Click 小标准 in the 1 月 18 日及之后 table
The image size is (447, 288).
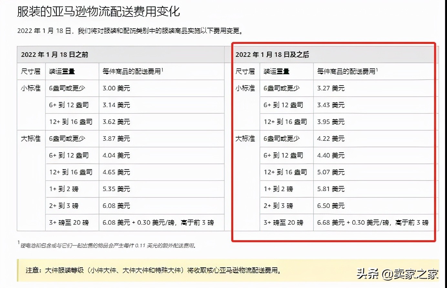245,88
